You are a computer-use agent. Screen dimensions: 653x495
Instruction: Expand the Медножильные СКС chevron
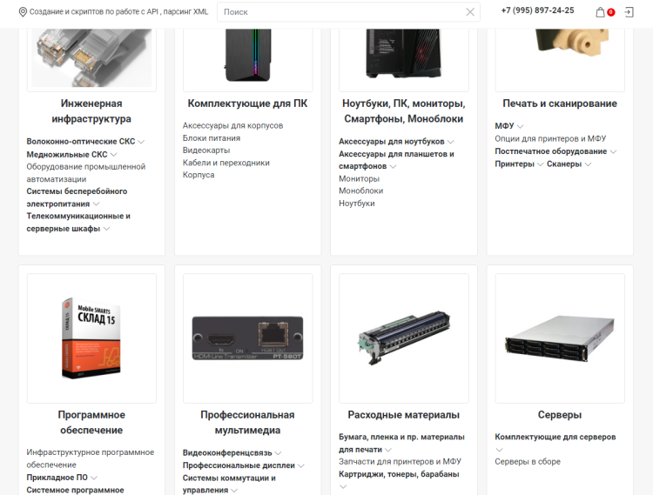[114, 154]
